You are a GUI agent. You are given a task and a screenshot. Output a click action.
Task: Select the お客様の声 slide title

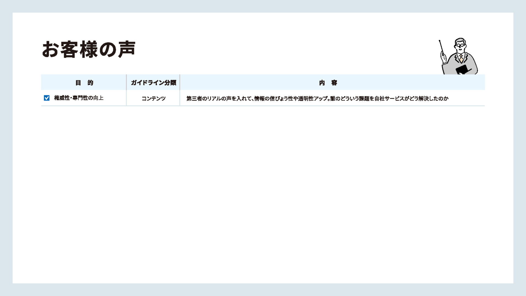click(89, 50)
